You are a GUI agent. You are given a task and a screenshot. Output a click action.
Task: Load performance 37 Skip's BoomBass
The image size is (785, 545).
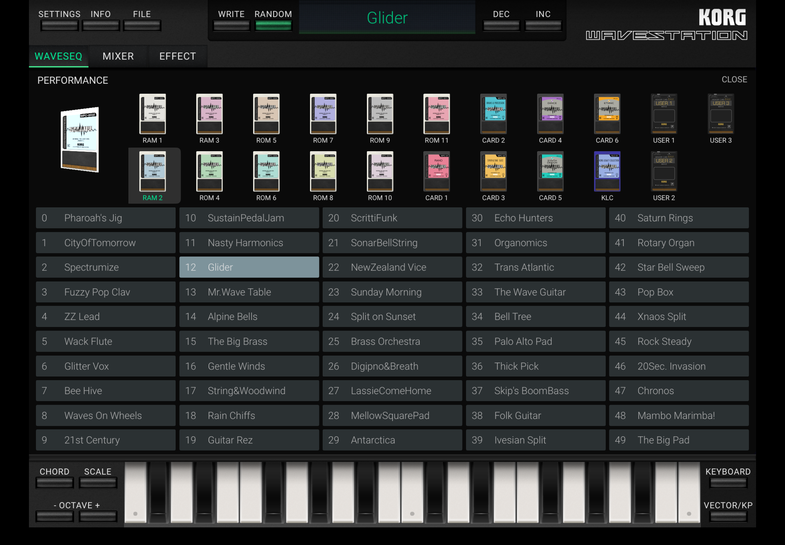[x=536, y=391]
